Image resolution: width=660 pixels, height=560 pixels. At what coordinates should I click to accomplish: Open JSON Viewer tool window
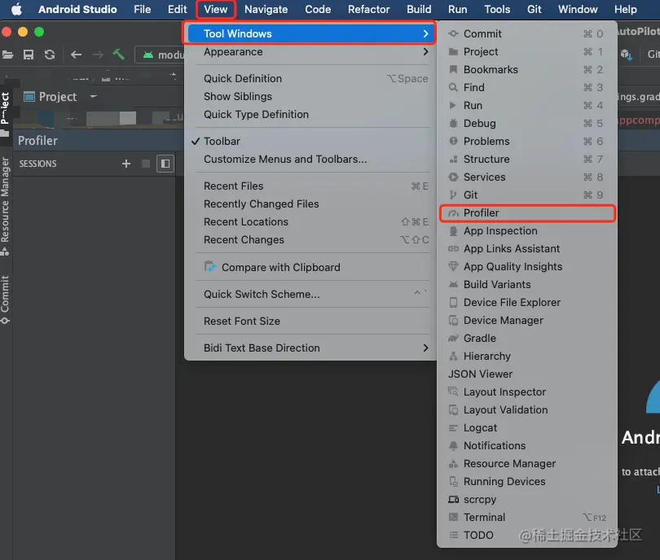coord(527,374)
